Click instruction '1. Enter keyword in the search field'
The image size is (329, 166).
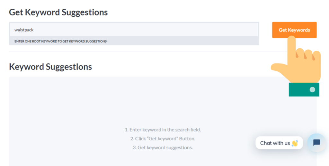tap(163, 130)
